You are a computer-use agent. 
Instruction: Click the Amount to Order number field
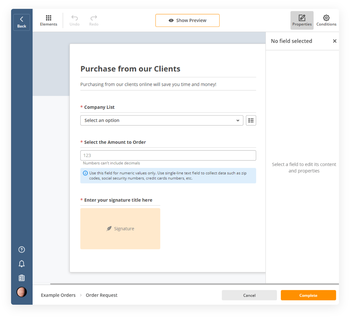[168, 155]
